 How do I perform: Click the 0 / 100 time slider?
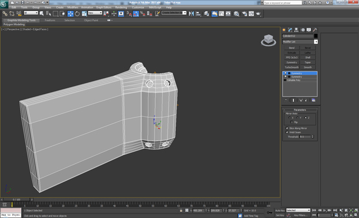pyautogui.click(x=16, y=199)
